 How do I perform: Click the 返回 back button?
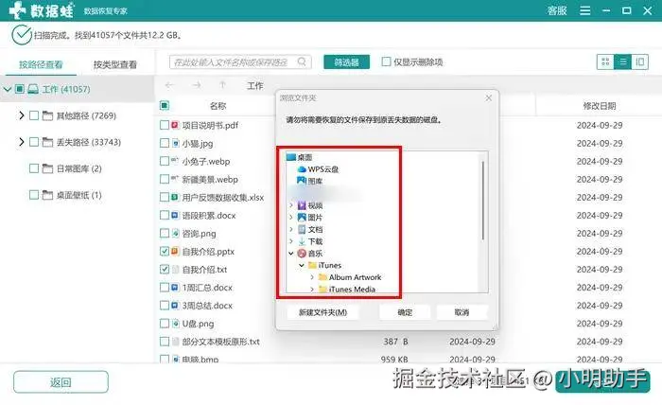61,382
